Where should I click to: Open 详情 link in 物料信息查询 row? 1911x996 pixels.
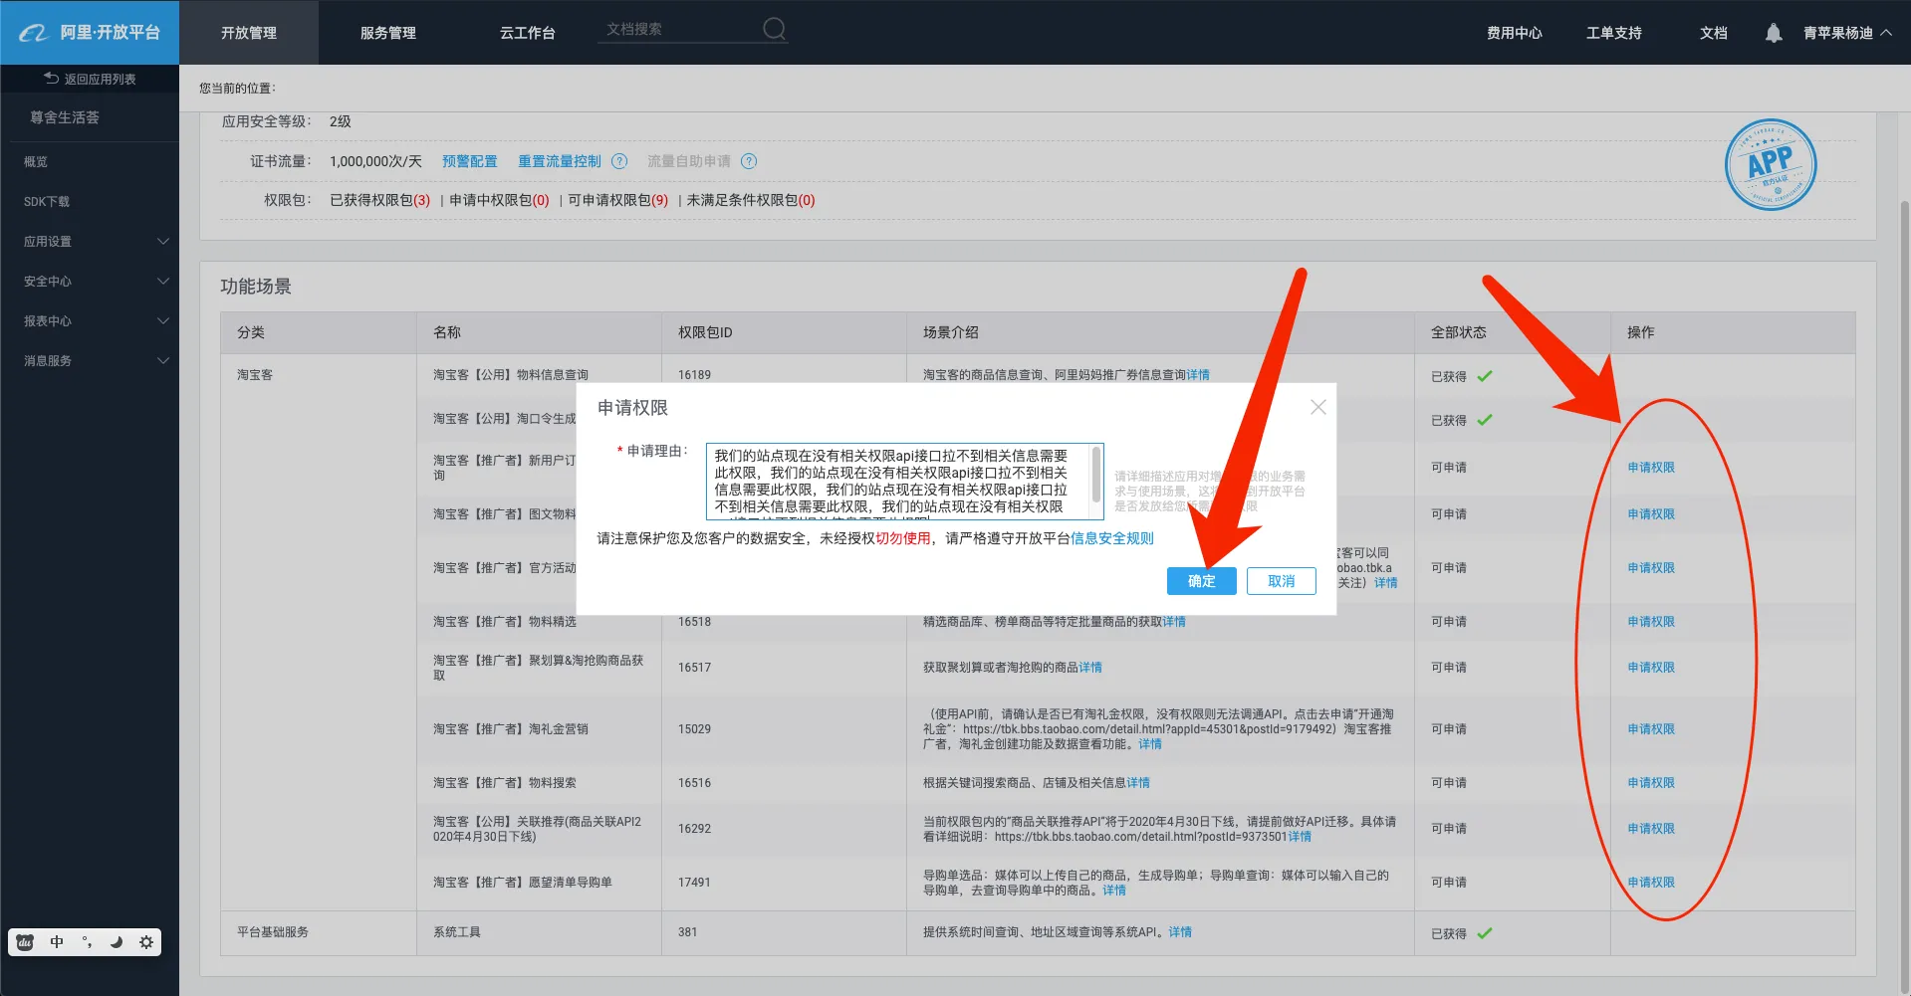(1198, 375)
